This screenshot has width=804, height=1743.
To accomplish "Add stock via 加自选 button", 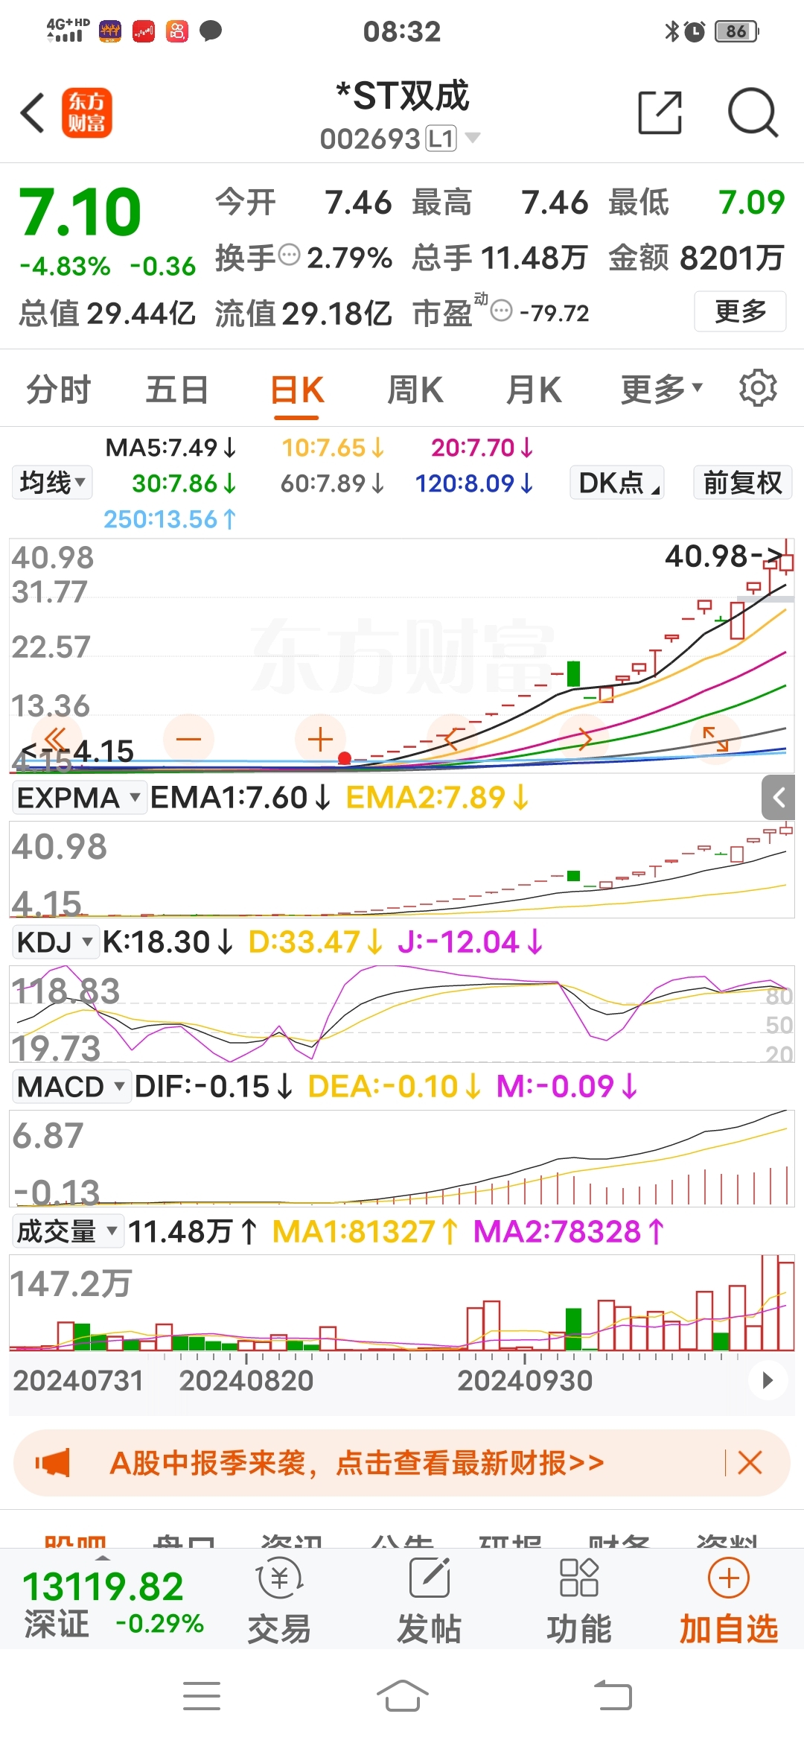I will (729, 1601).
